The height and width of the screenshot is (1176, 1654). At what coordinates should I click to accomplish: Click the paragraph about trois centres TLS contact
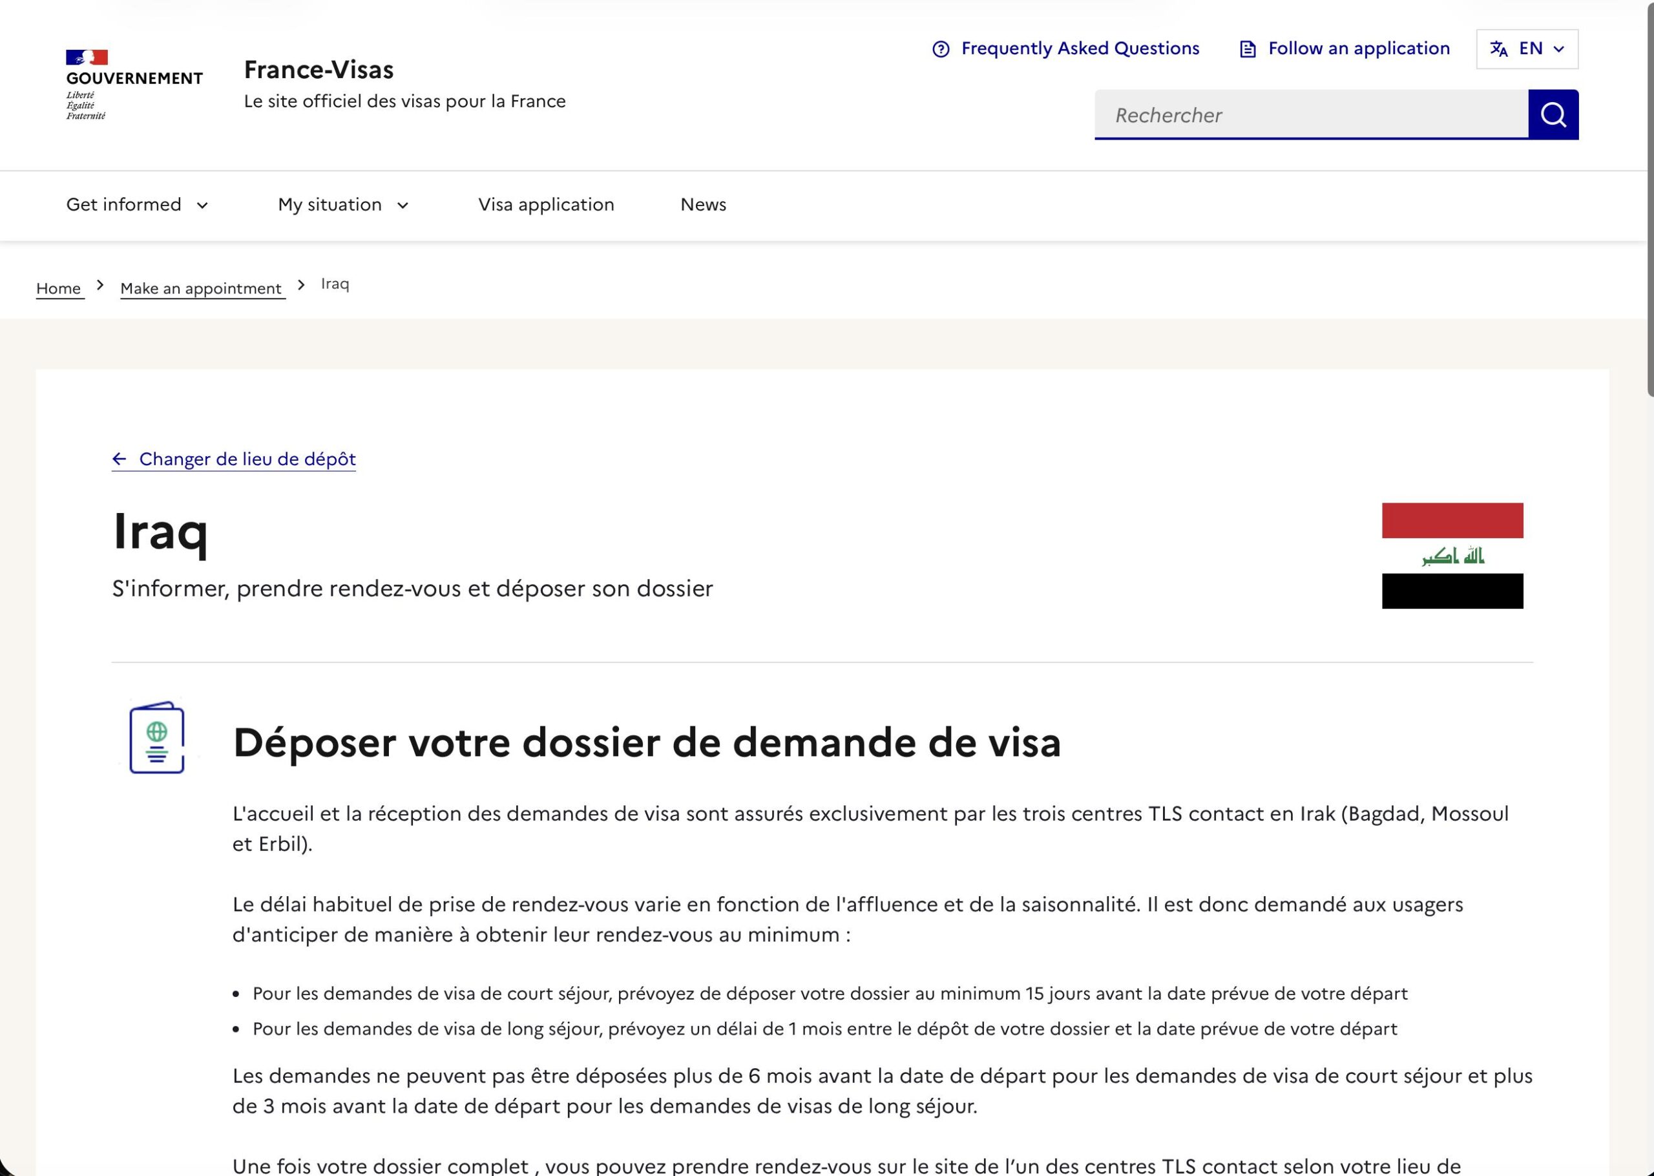tap(870, 829)
